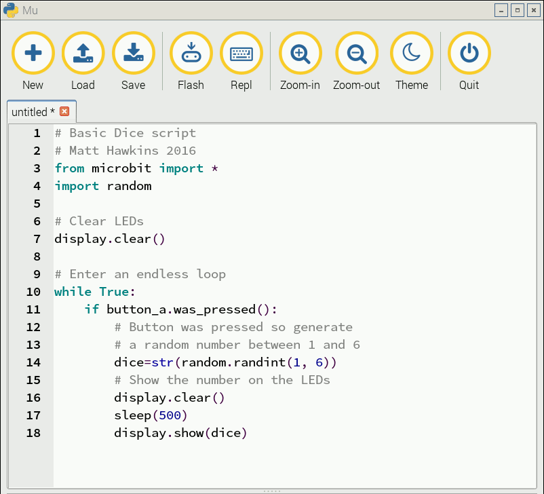544x494 pixels.
Task: Click line 7 'display.clear()'
Action: click(110, 239)
